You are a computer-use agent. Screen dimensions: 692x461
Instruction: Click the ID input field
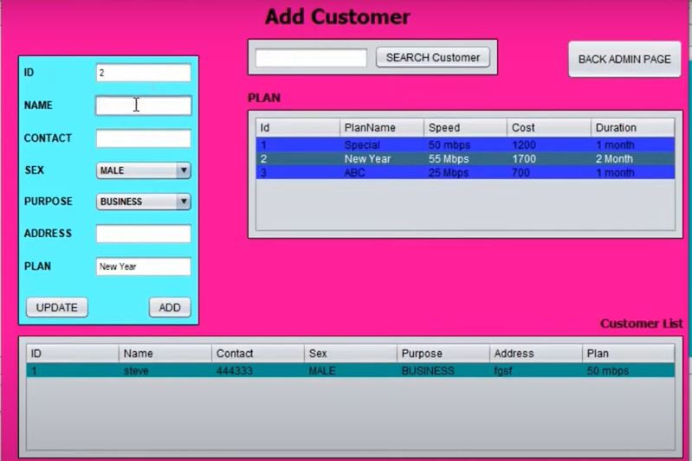click(144, 73)
